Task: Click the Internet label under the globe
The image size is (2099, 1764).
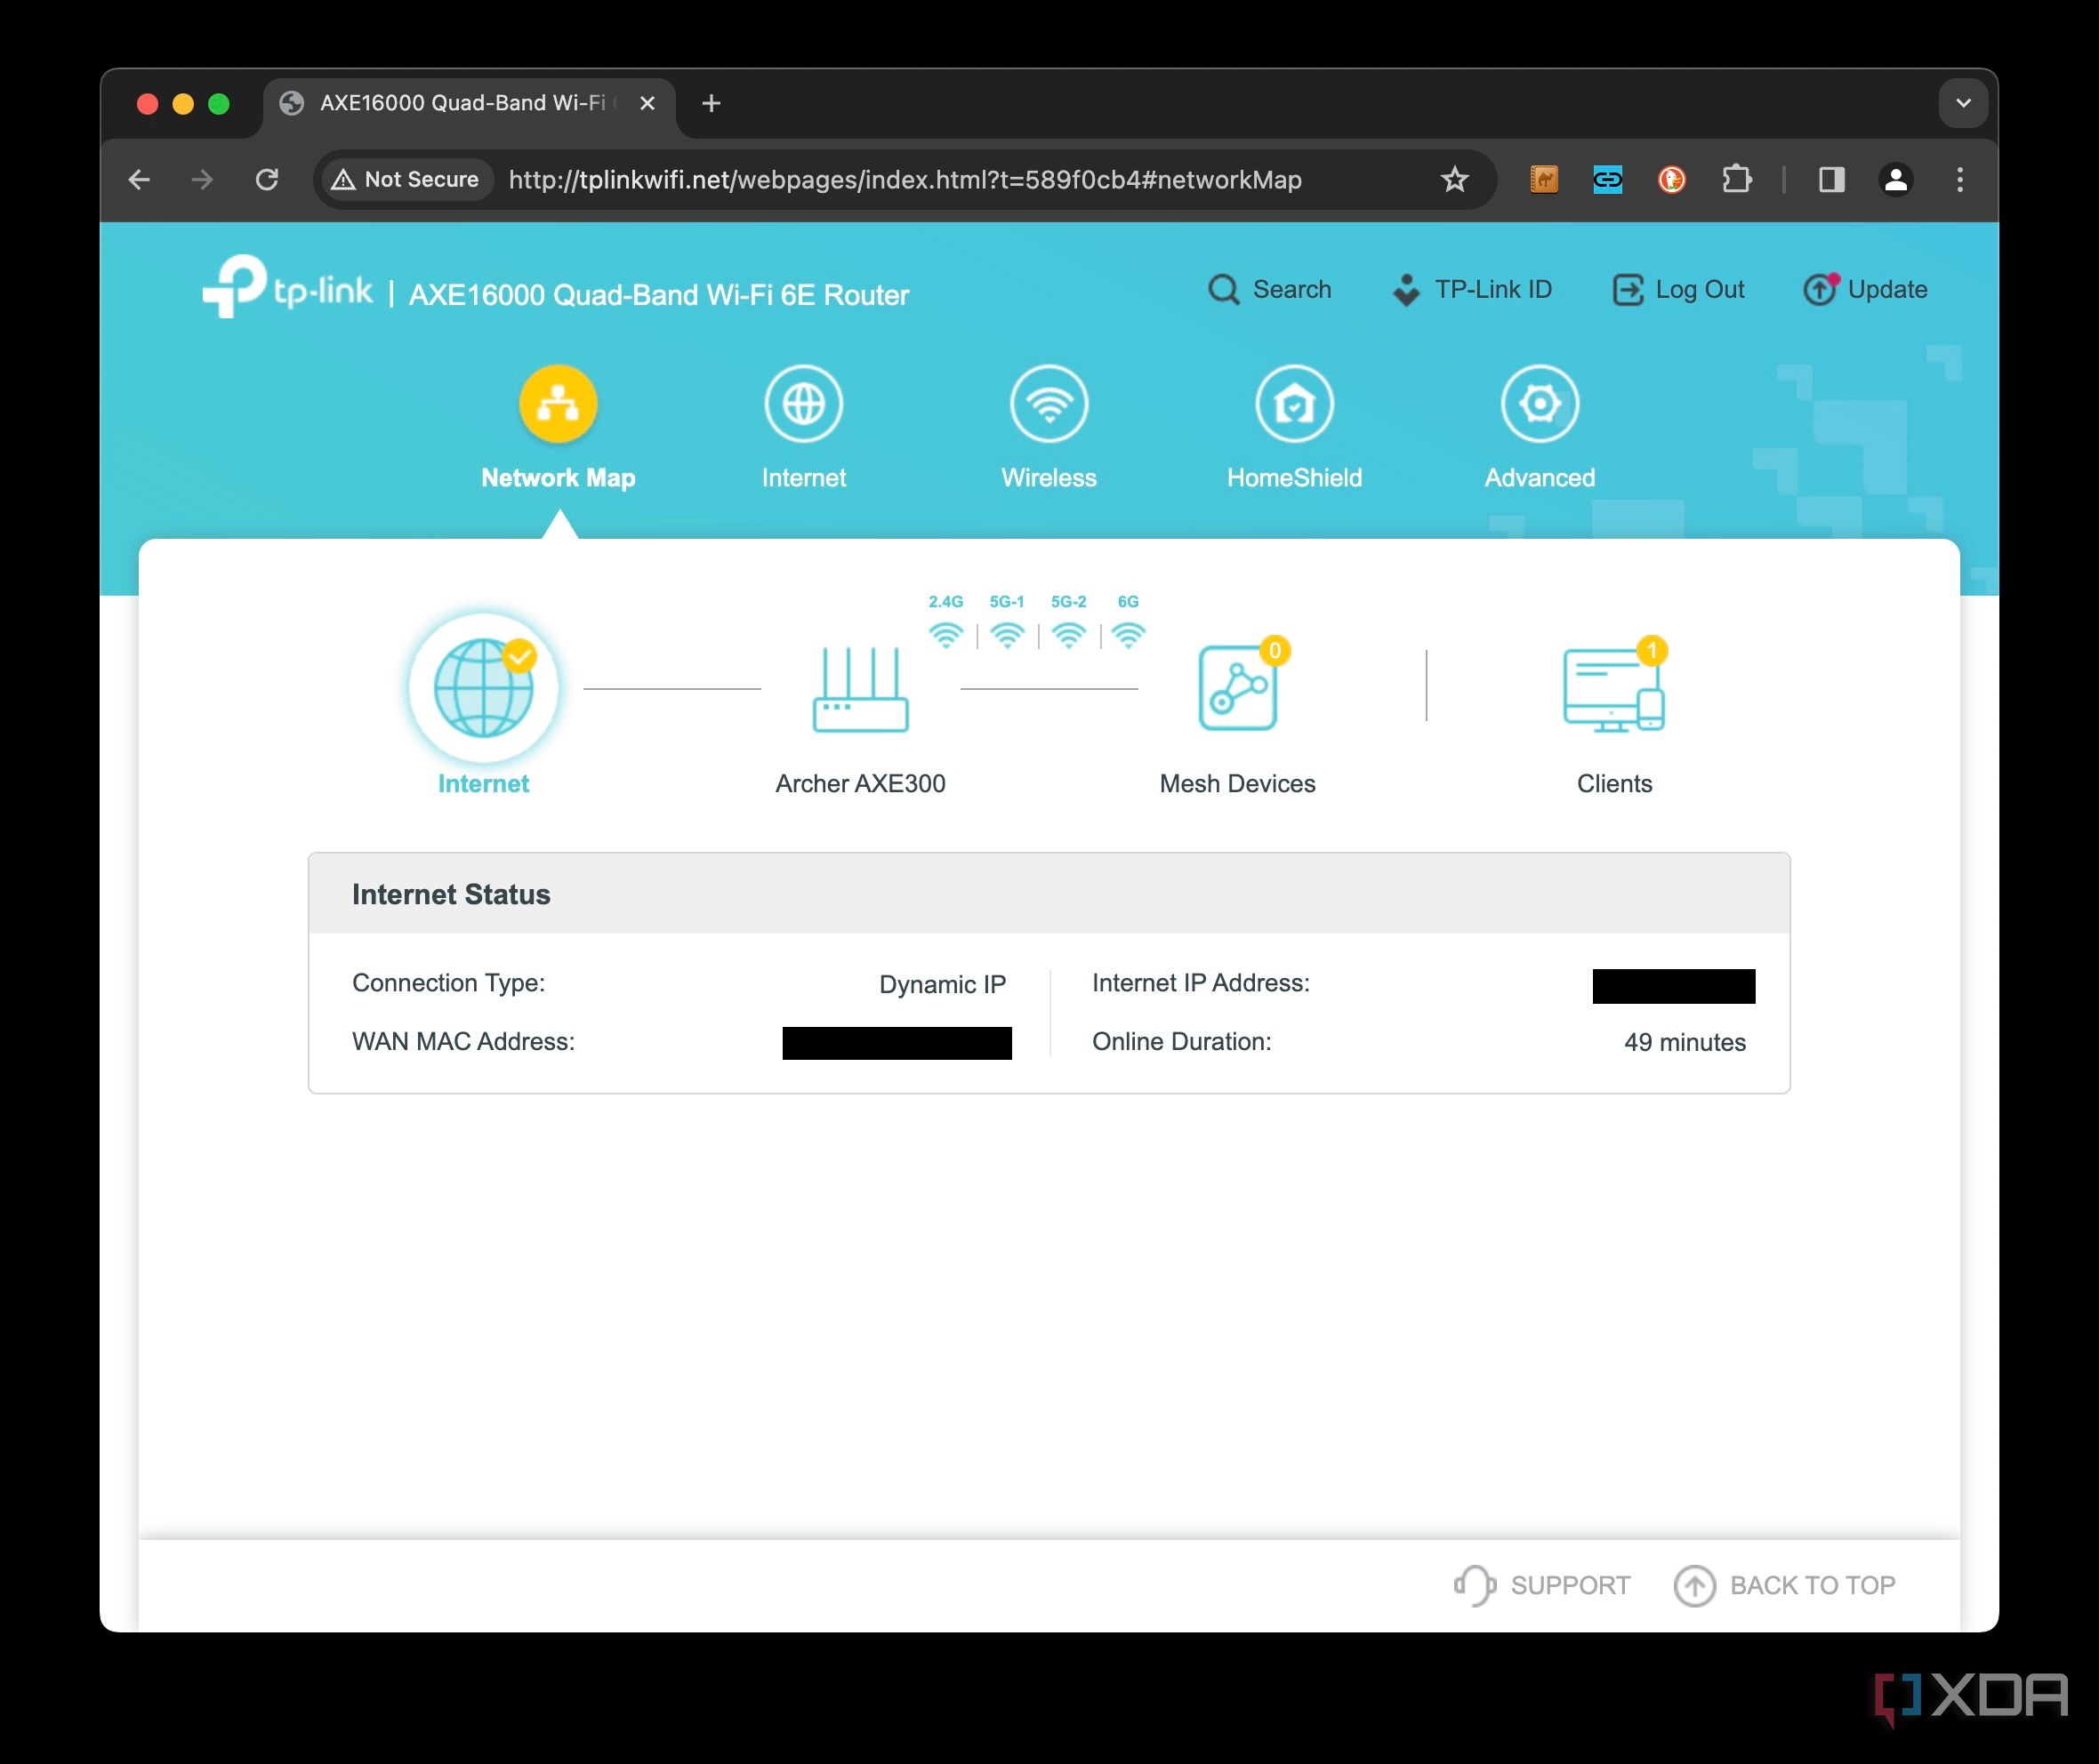Action: 483,783
